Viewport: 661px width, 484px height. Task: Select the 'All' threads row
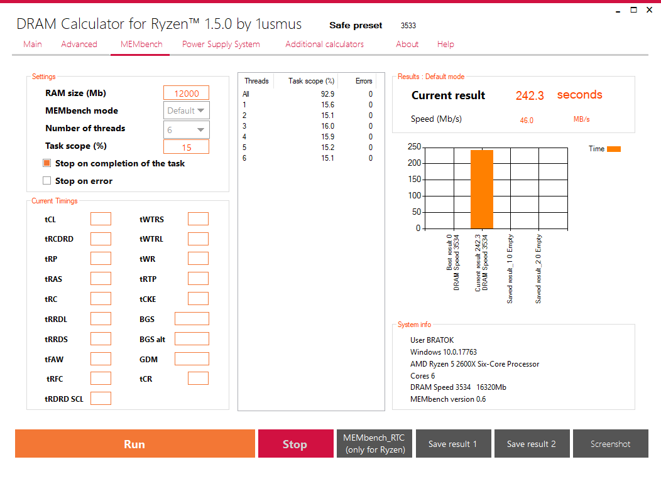(307, 94)
